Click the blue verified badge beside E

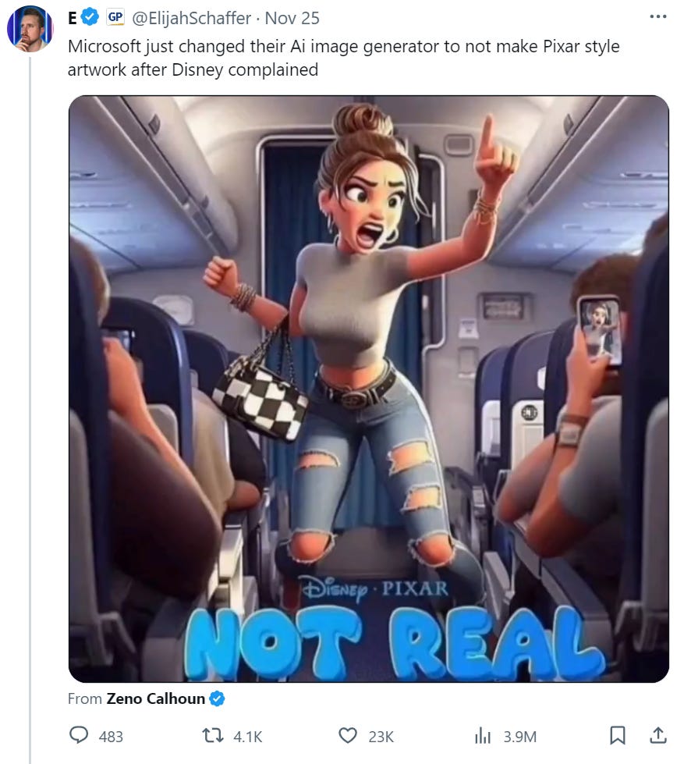click(90, 17)
